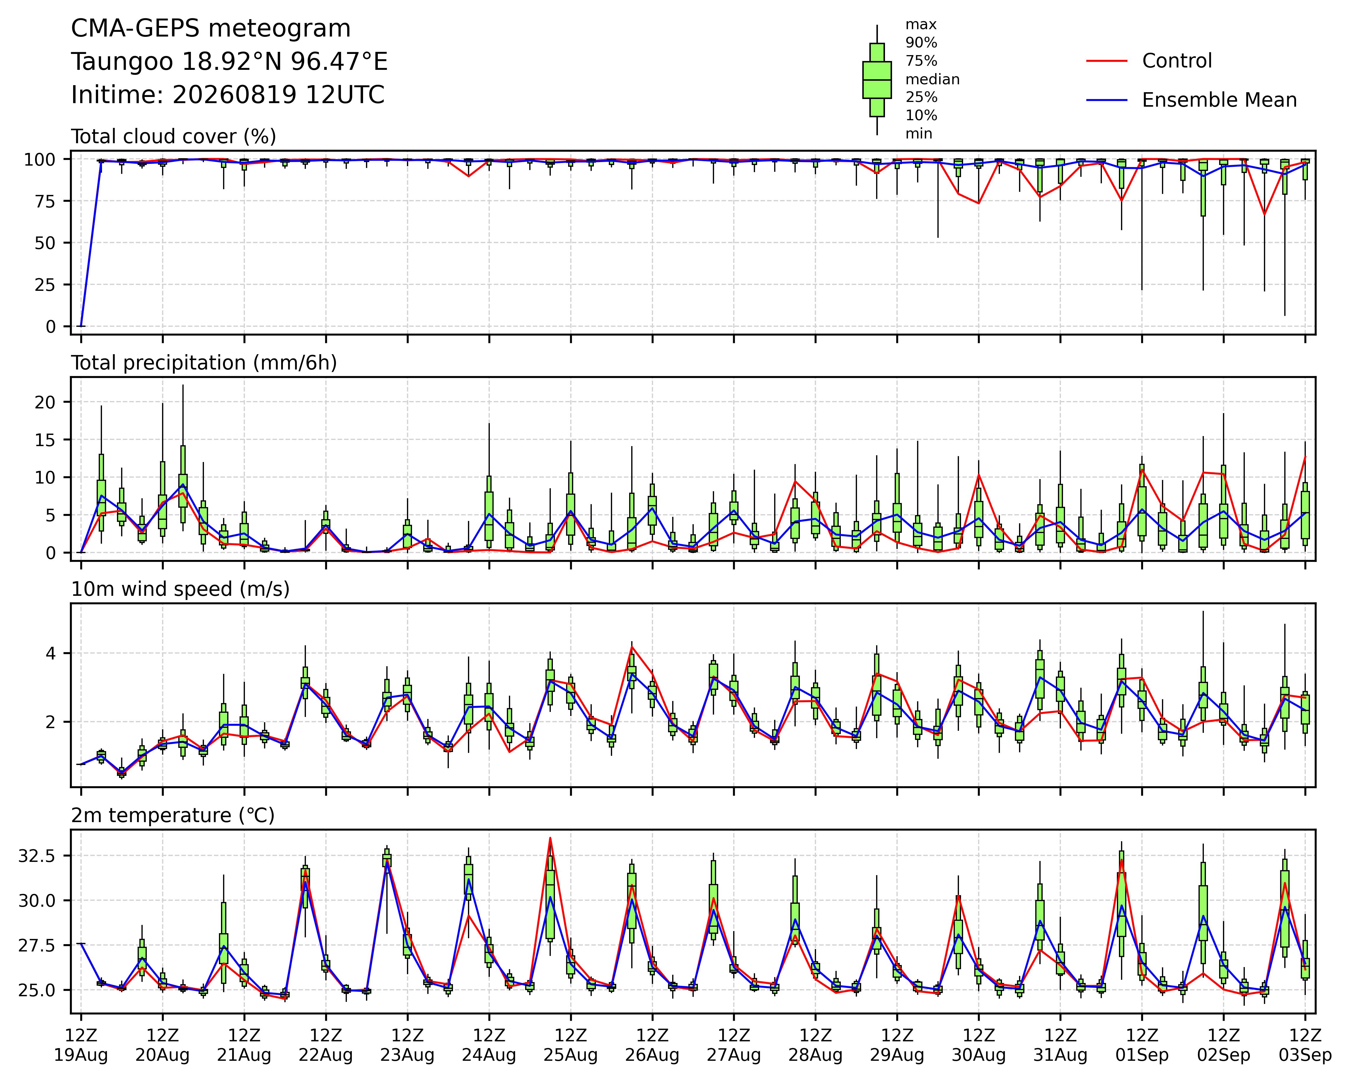1350x1082 pixels.
Task: Click the '2' tick on wind speed axis
Action: 51,722
